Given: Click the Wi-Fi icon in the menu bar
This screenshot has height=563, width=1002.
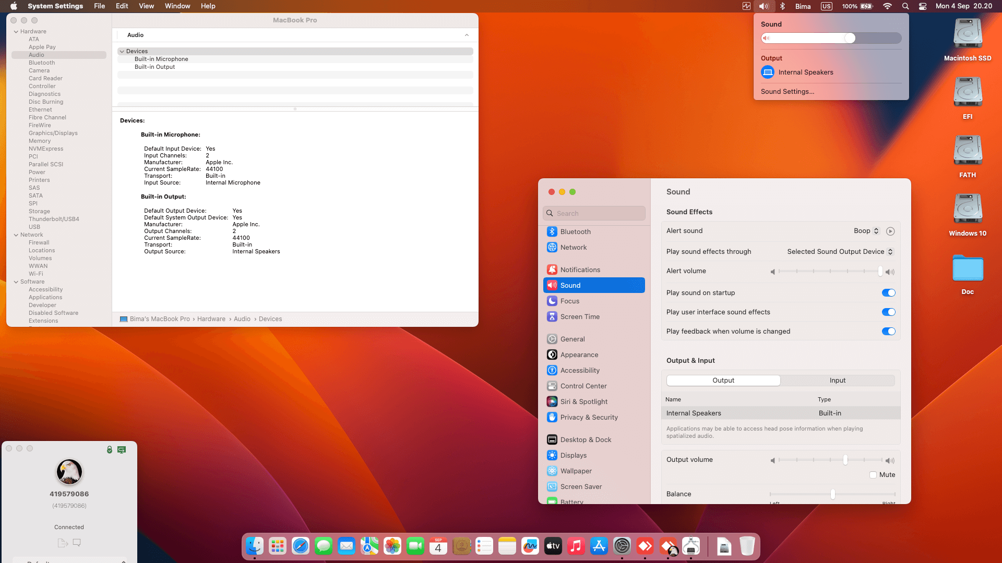Looking at the screenshot, I should (887, 6).
